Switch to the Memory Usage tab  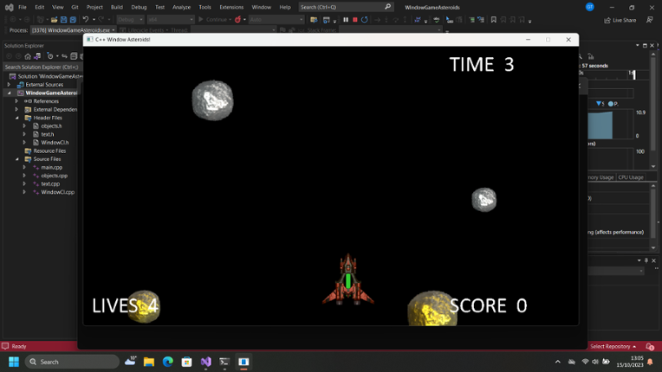click(x=601, y=177)
